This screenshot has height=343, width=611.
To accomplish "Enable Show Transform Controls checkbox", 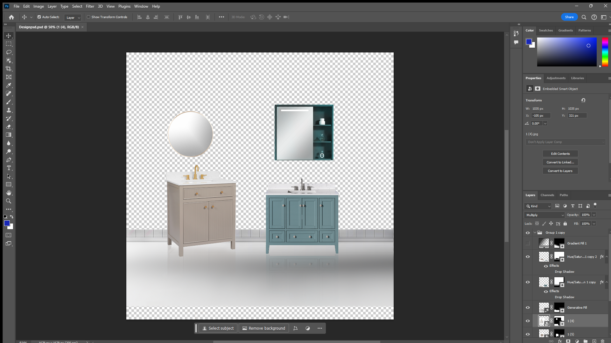I will pos(88,17).
